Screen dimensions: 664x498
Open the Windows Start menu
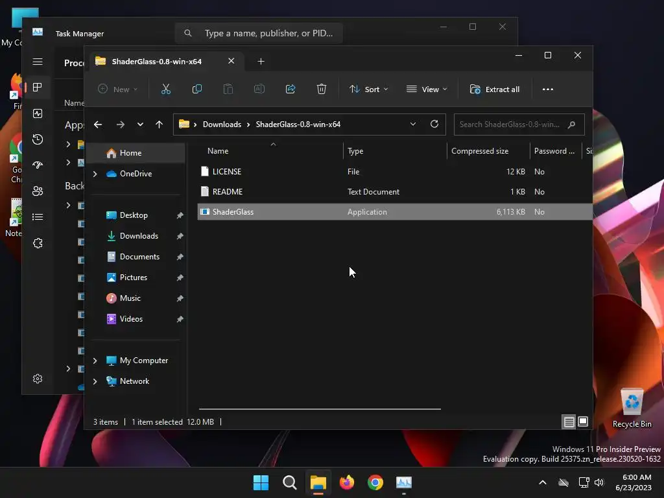261,482
